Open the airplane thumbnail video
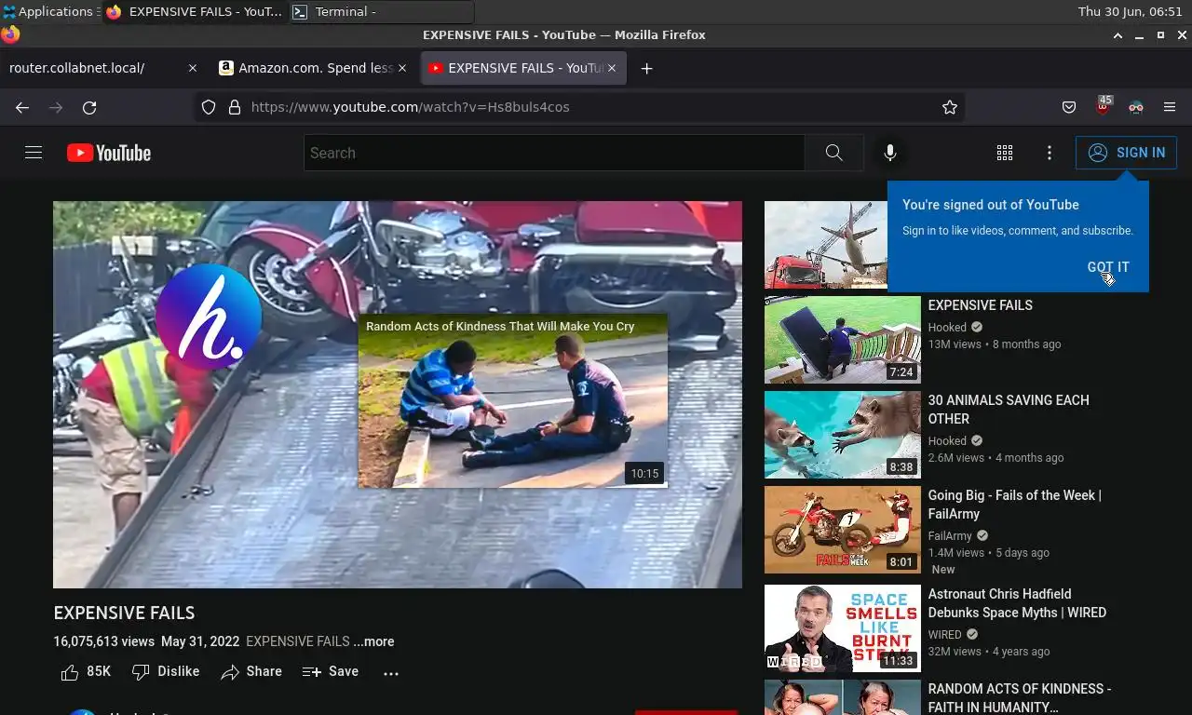Image resolution: width=1192 pixels, height=715 pixels. tap(825, 245)
